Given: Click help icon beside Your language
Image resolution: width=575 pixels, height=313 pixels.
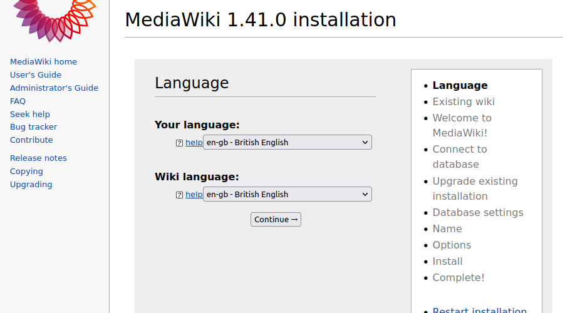Looking at the screenshot, I should (179, 143).
